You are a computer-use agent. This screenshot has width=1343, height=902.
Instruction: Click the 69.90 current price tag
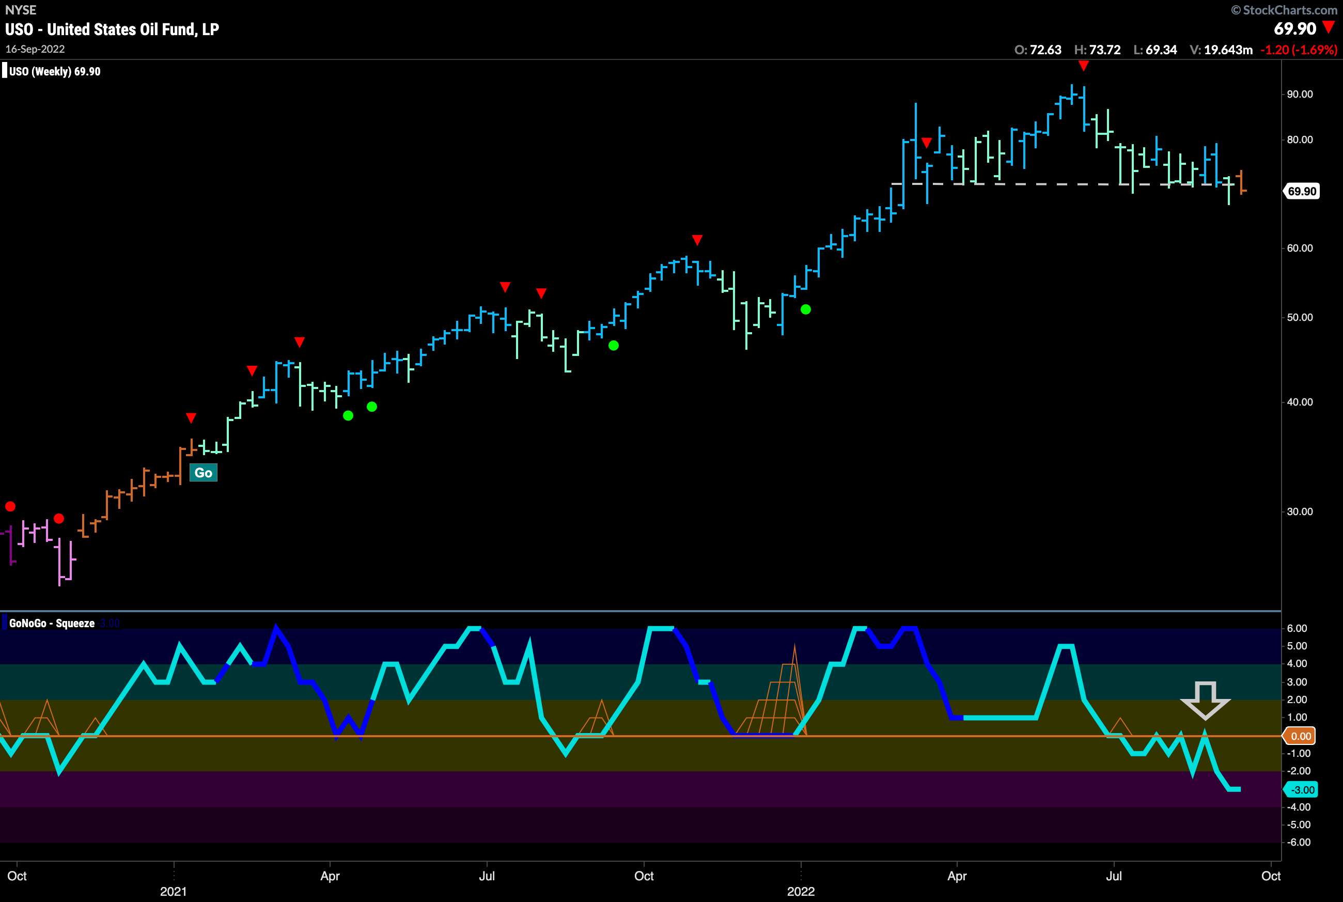[x=1302, y=191]
